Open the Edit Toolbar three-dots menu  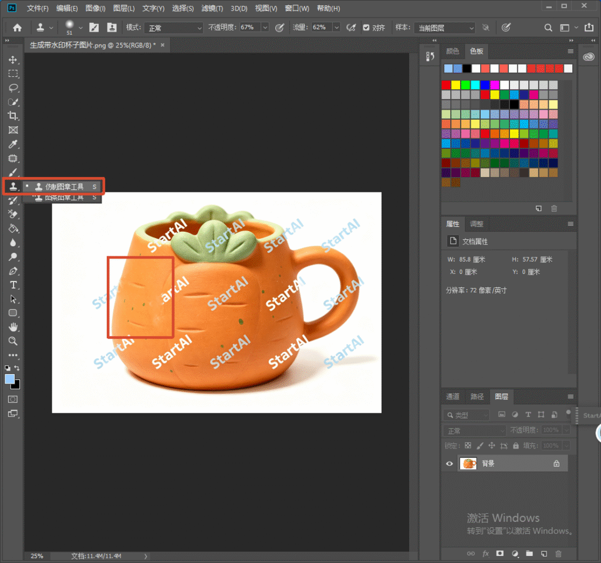(x=13, y=355)
